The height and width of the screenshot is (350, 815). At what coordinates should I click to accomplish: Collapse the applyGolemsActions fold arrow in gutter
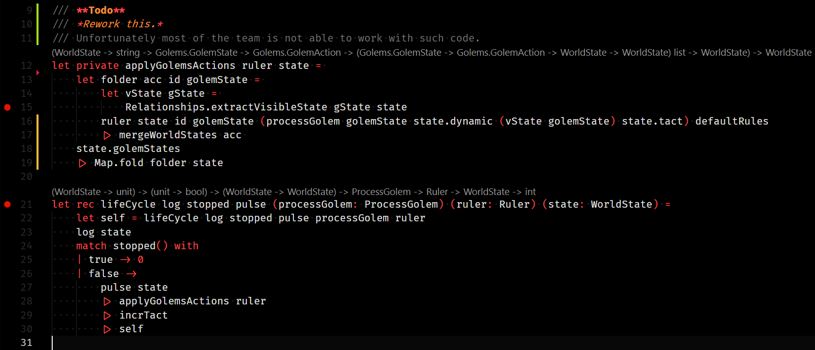pos(38,73)
